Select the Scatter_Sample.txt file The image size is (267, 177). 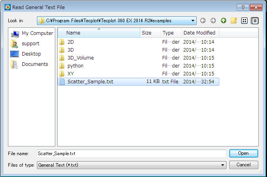click(x=138, y=82)
